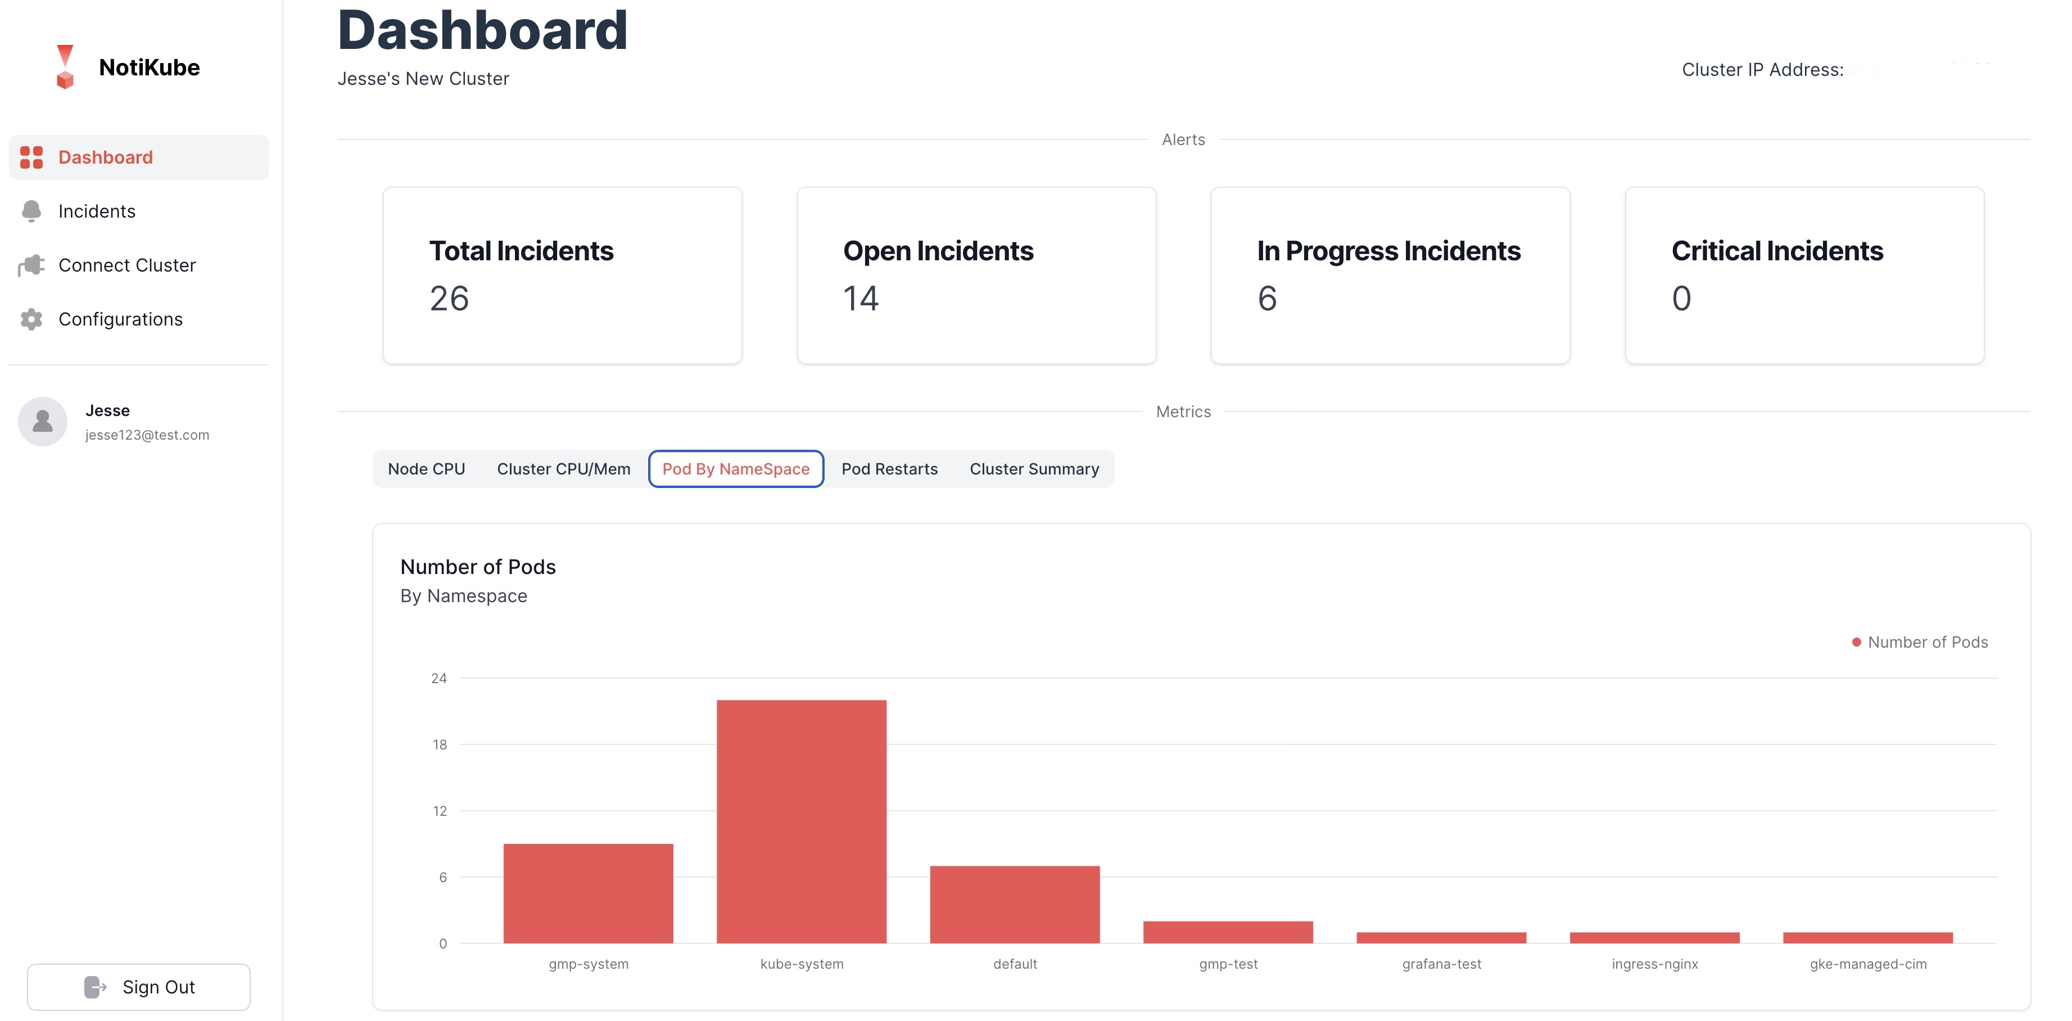Click the gke-managed-cim bar in chart
The image size is (2072, 1021).
(1868, 937)
